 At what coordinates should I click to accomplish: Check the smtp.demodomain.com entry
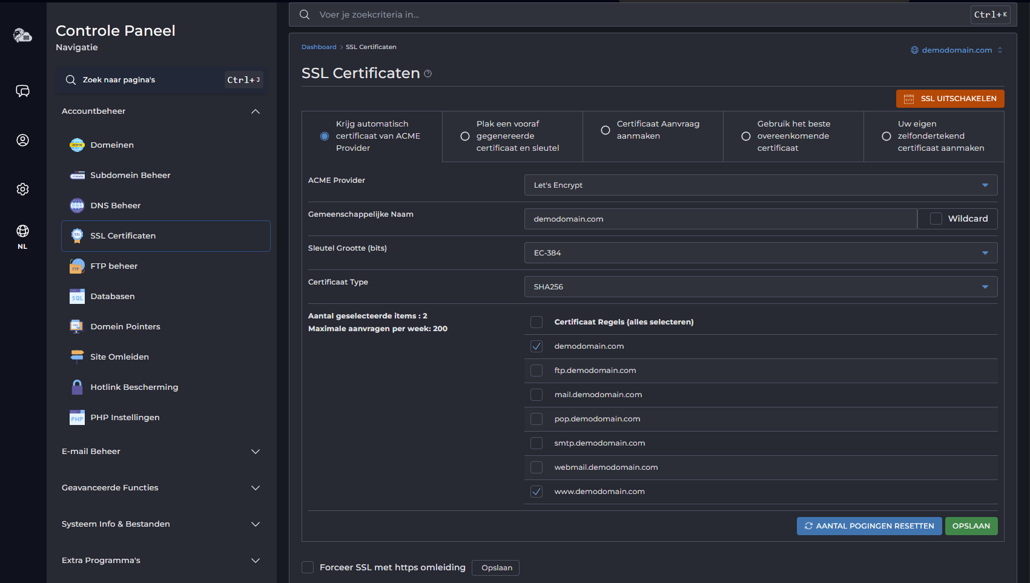click(536, 443)
